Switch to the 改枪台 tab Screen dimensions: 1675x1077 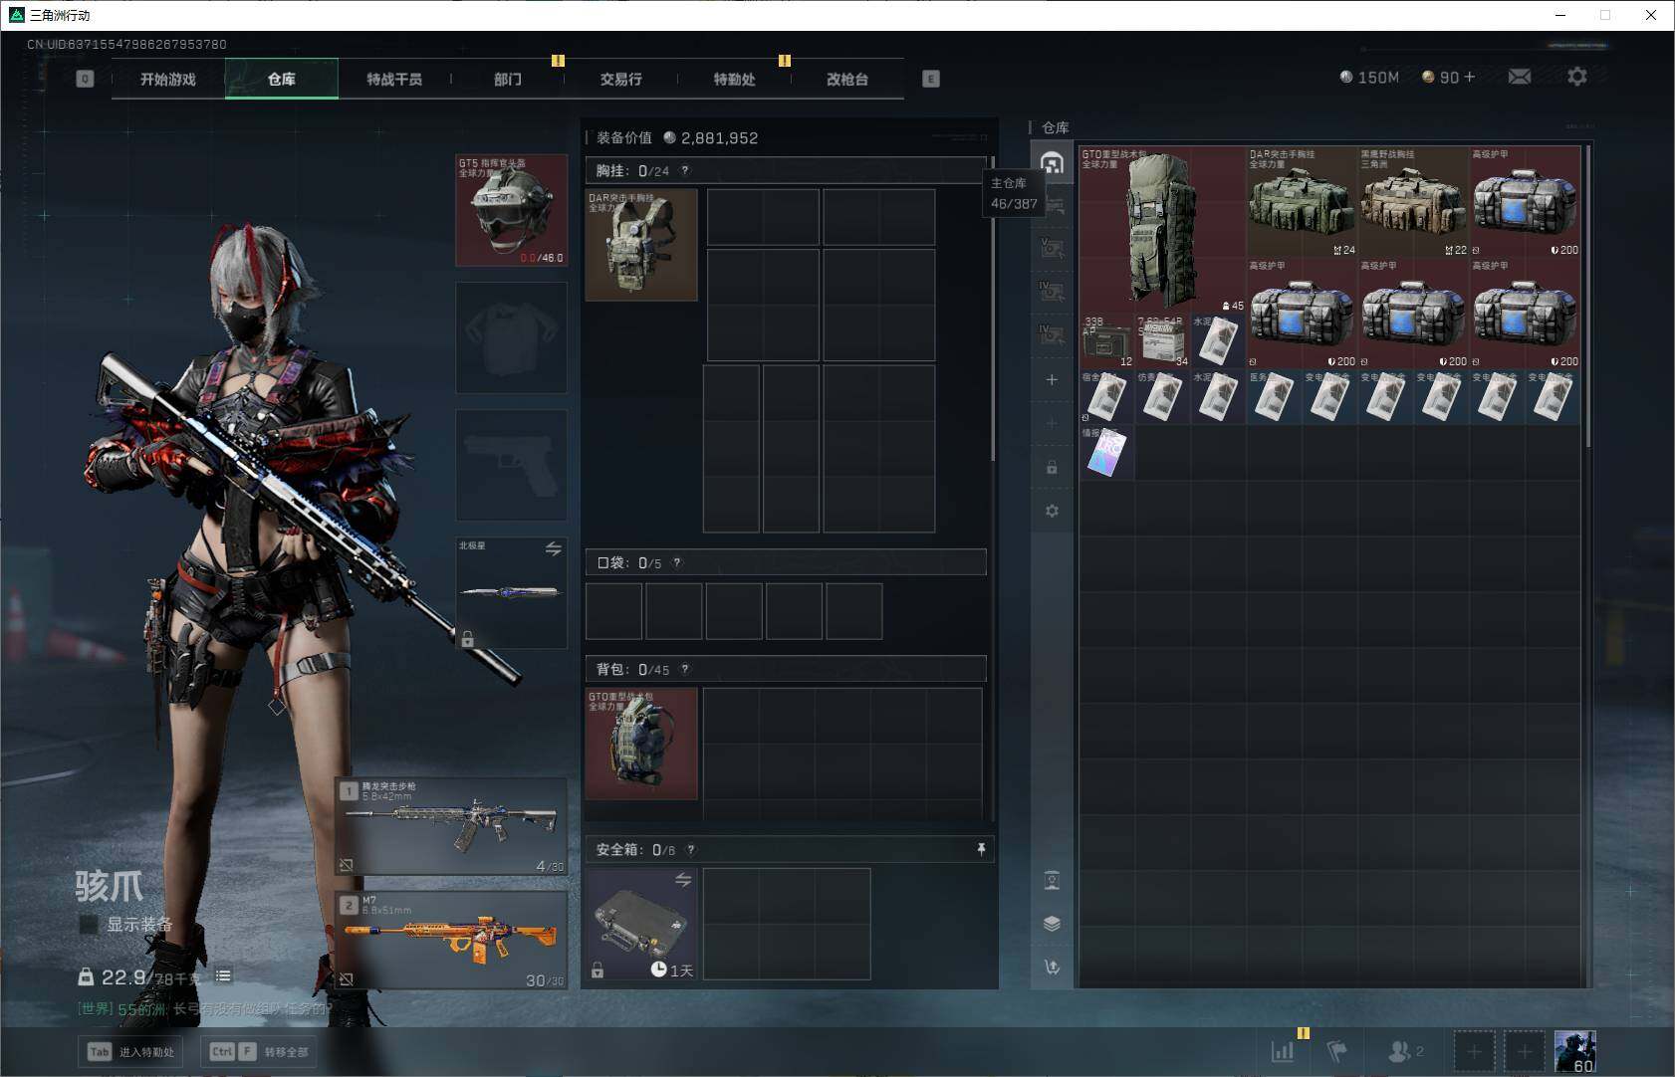point(847,79)
